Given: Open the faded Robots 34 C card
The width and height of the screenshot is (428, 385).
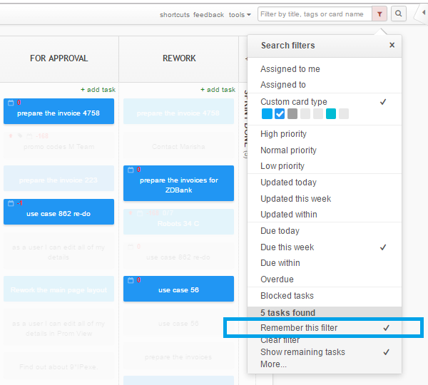Looking at the screenshot, I should pyautogui.click(x=178, y=222).
